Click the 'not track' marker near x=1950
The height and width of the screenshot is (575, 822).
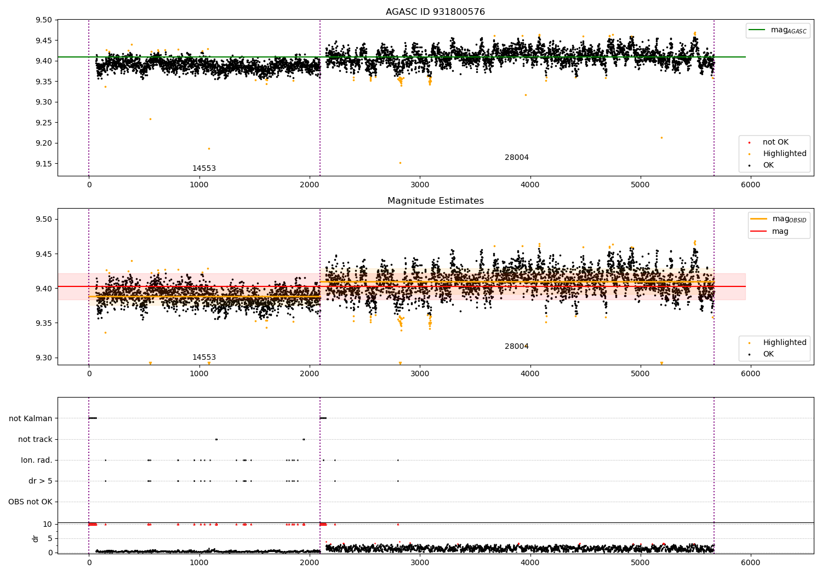(x=304, y=439)
